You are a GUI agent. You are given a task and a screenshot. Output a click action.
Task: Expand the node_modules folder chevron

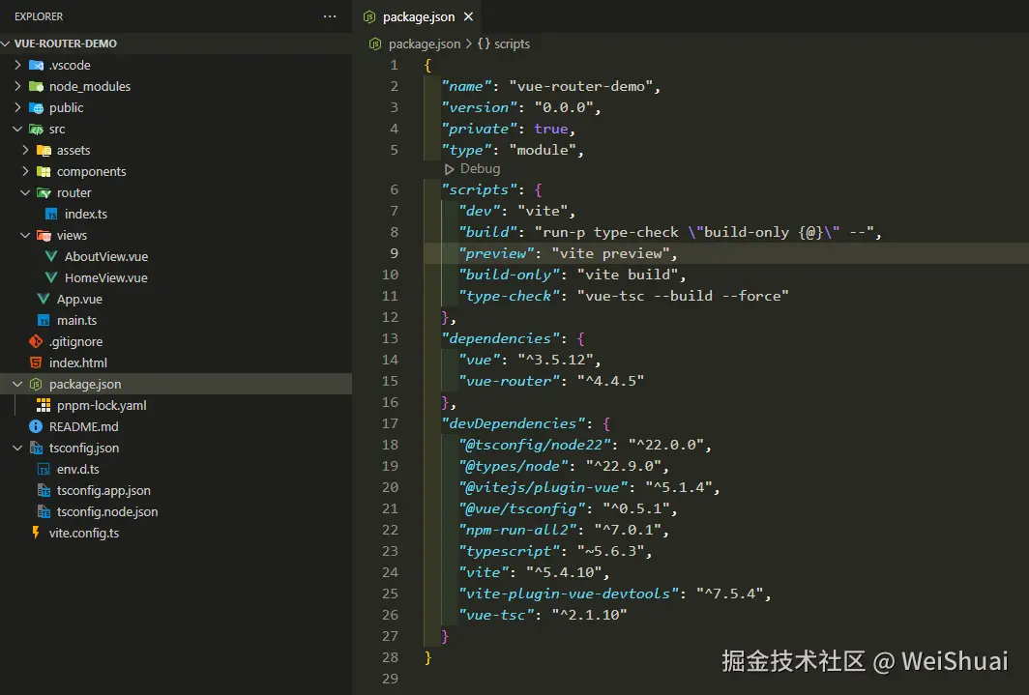17,87
